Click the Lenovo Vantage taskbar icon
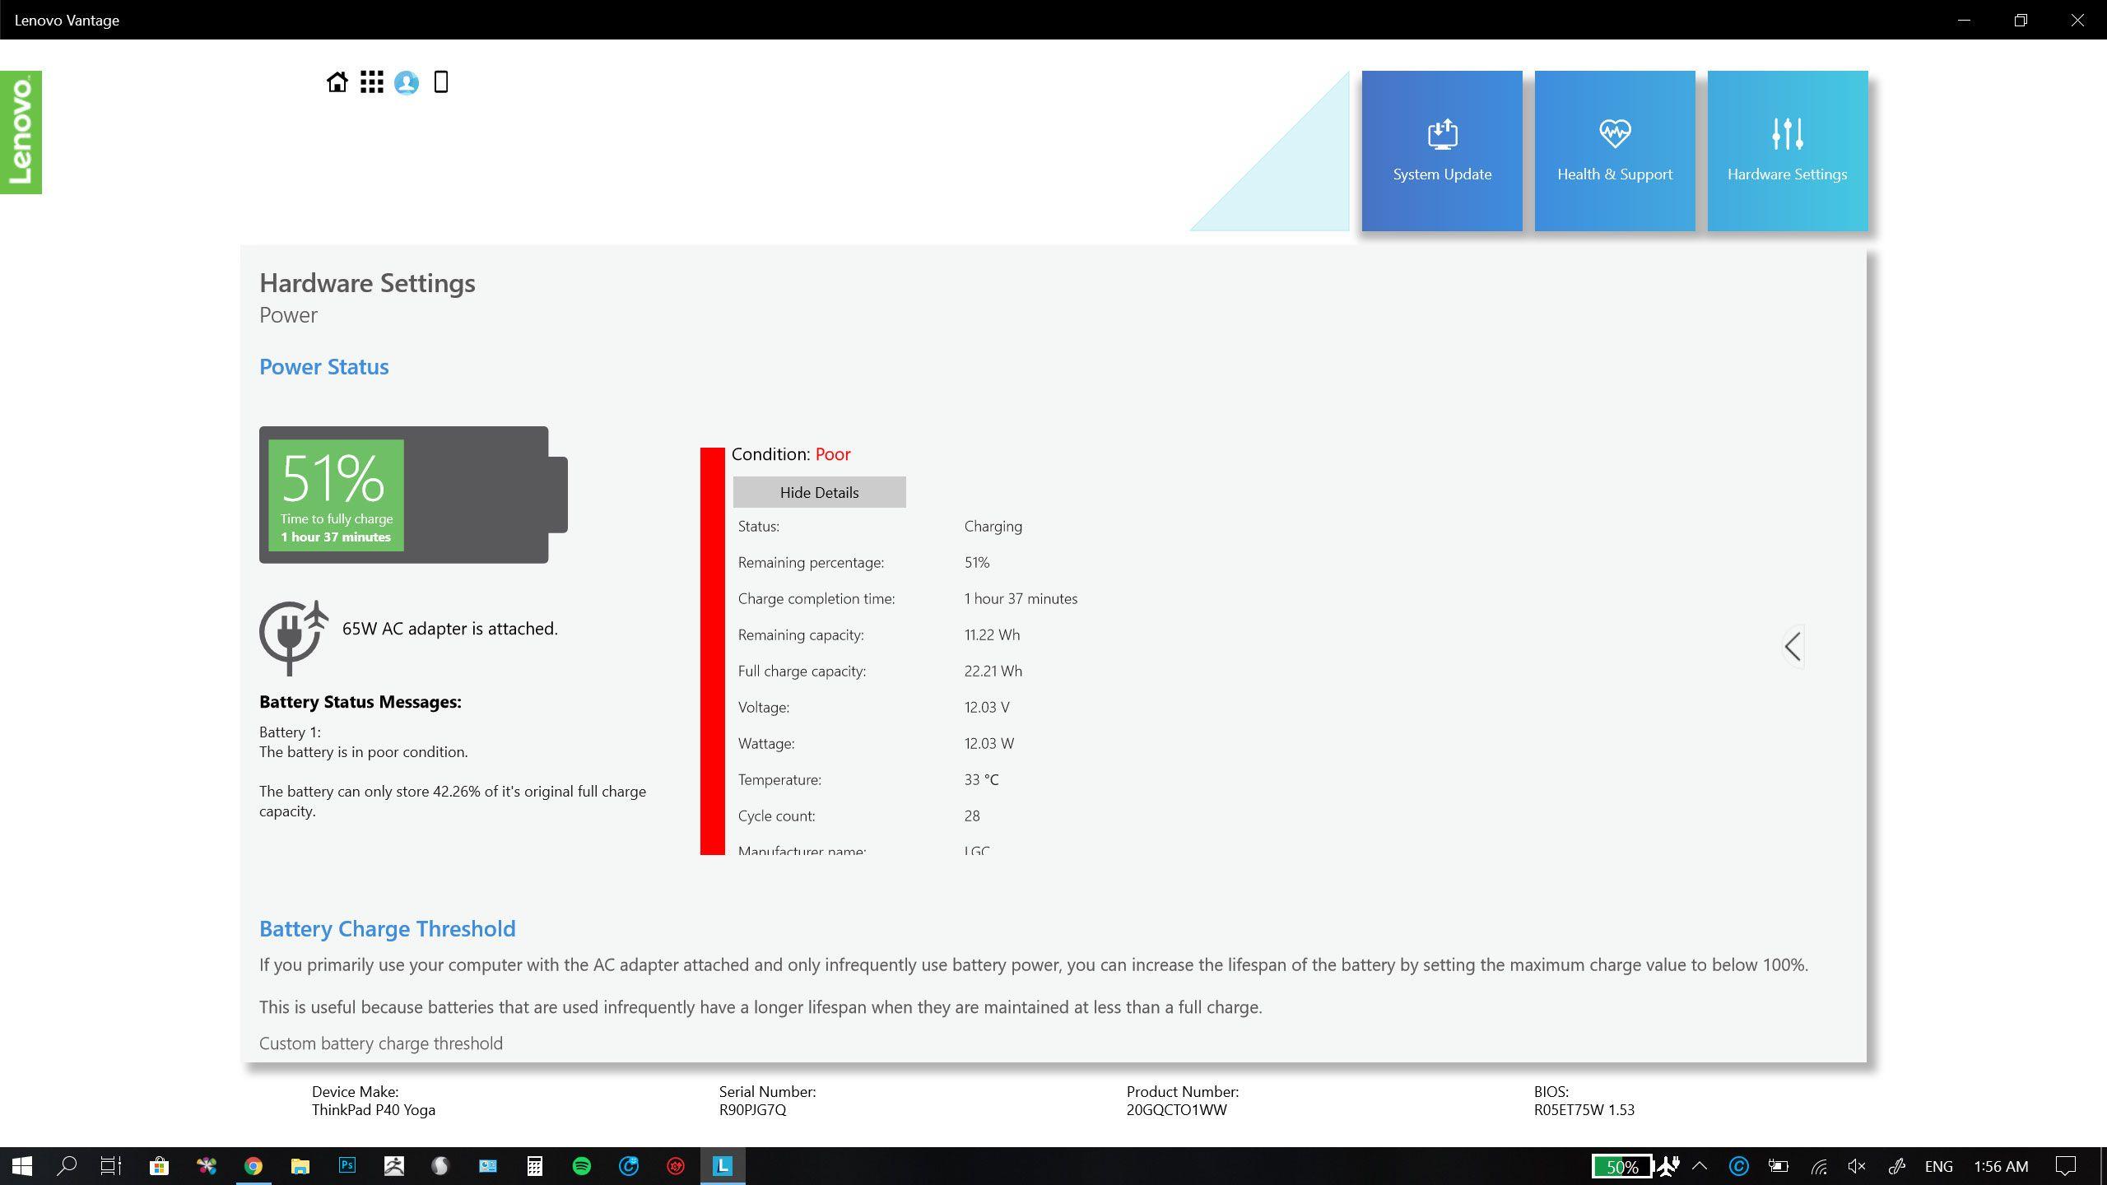 723,1166
